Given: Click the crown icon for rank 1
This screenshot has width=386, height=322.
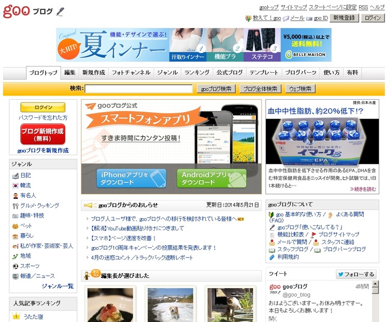Looking at the screenshot, I should (x=16, y=316).
